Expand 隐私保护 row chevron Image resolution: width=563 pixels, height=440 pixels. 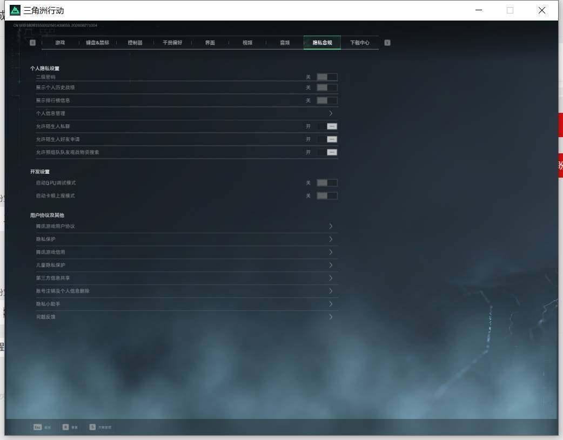coord(331,239)
